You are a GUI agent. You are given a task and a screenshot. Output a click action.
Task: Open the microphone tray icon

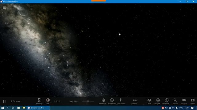pyautogui.click(x=177, y=108)
